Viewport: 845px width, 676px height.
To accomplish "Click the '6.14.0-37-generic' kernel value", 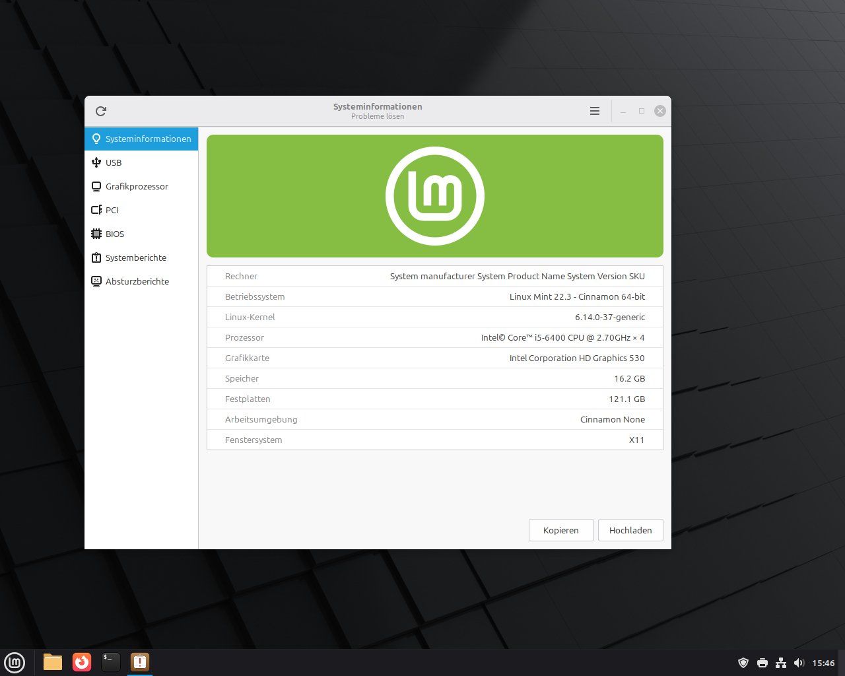I will point(610,317).
